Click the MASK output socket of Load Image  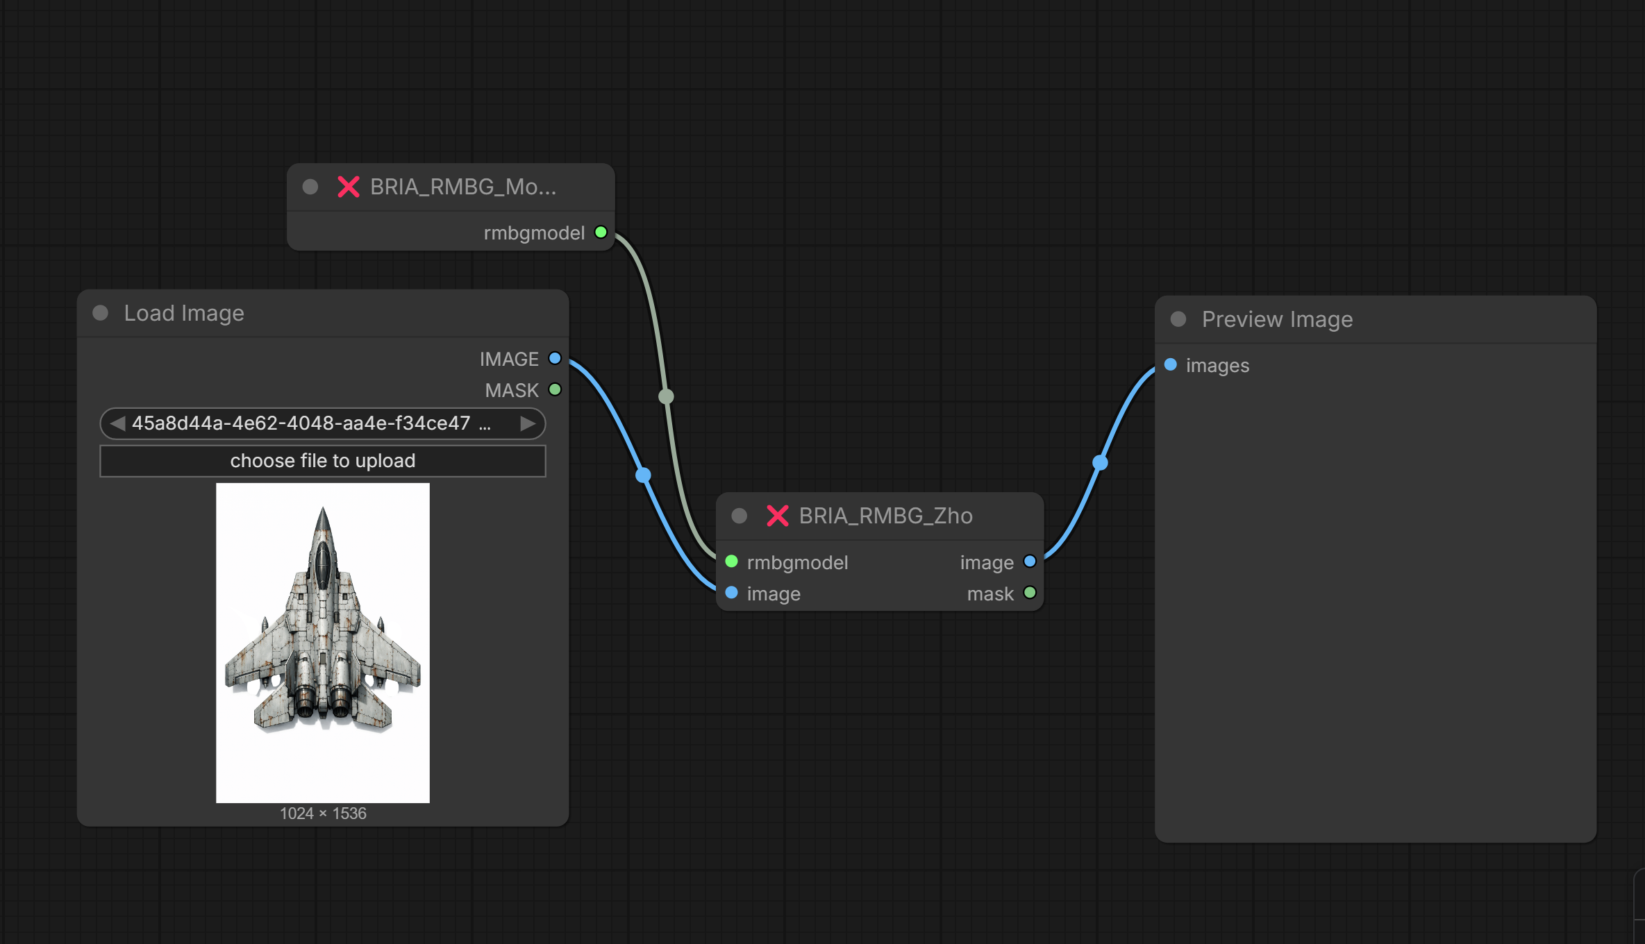point(555,389)
